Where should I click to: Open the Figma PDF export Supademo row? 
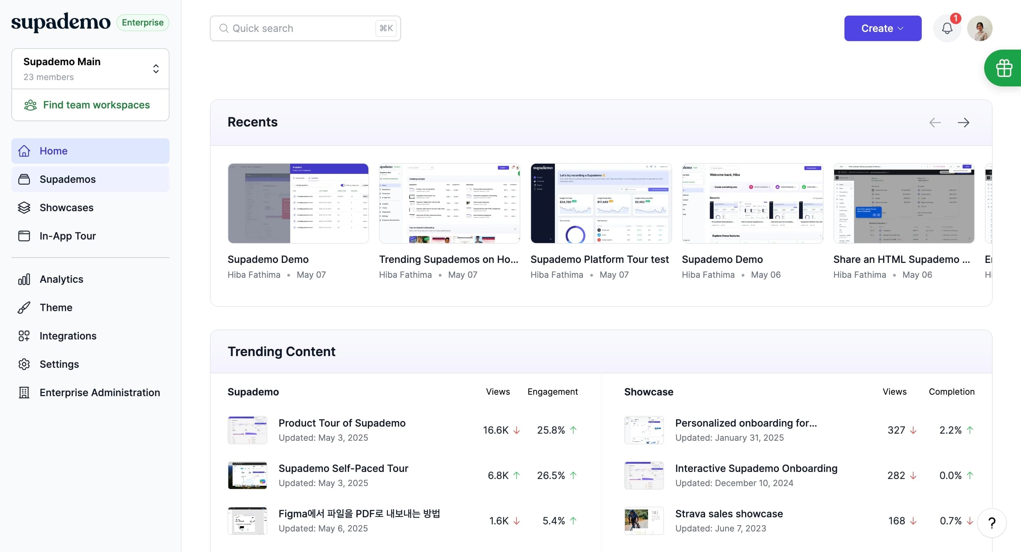pyautogui.click(x=403, y=521)
